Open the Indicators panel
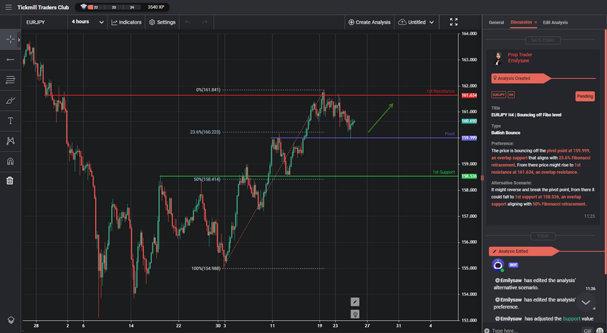The width and height of the screenshot is (607, 333). tap(127, 22)
